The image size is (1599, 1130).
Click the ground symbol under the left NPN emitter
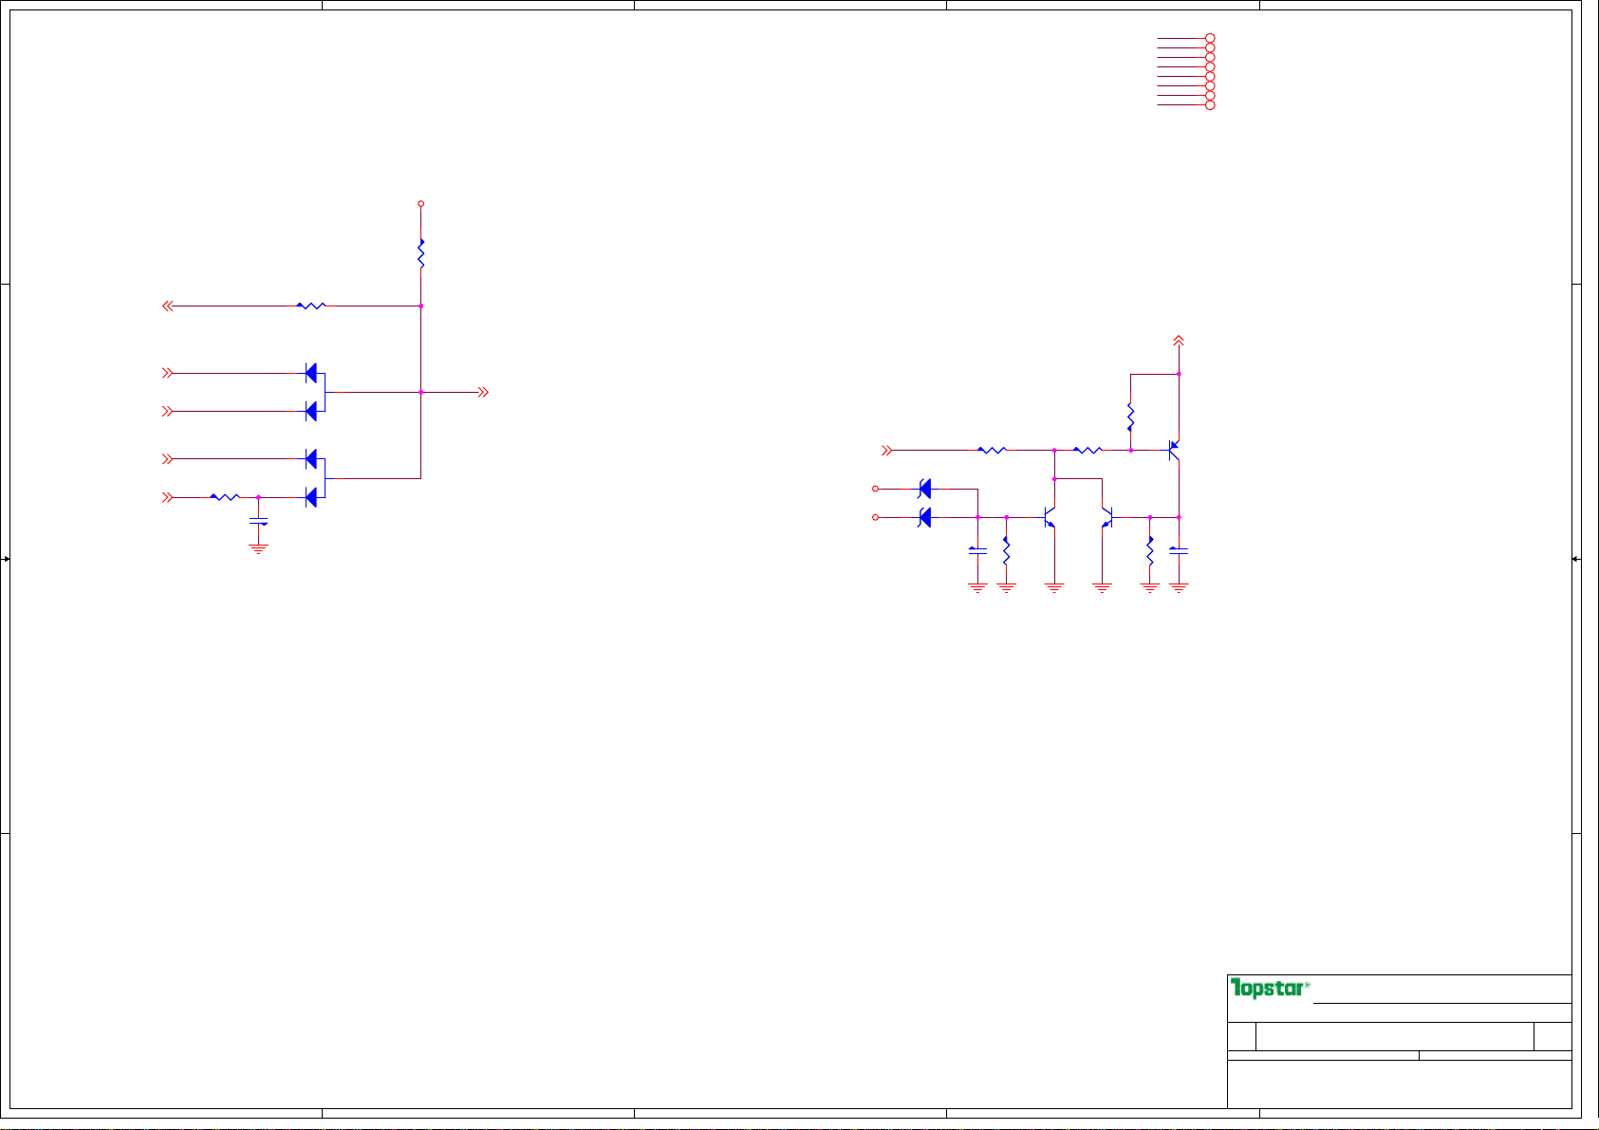[x=1054, y=588]
